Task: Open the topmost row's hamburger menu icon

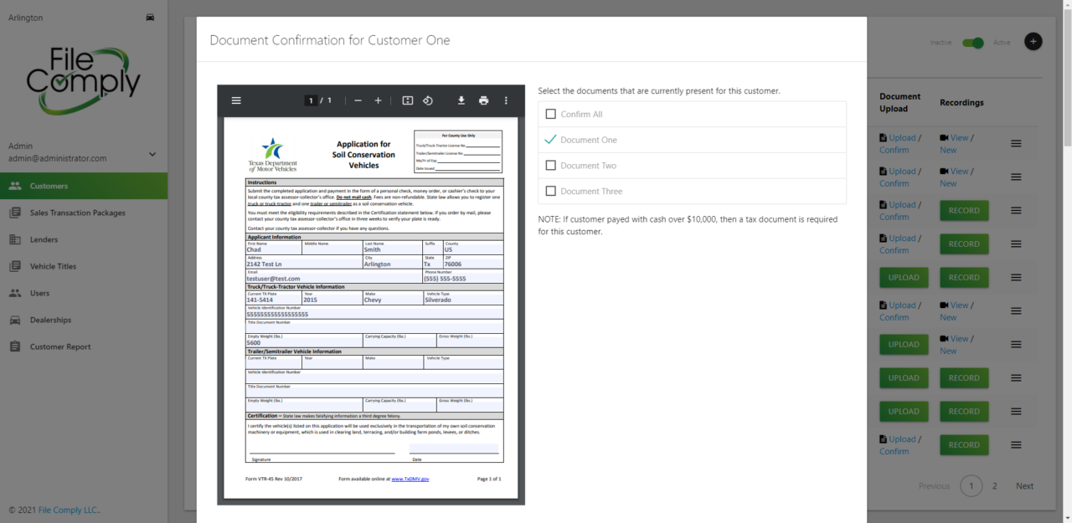Action: (1016, 144)
